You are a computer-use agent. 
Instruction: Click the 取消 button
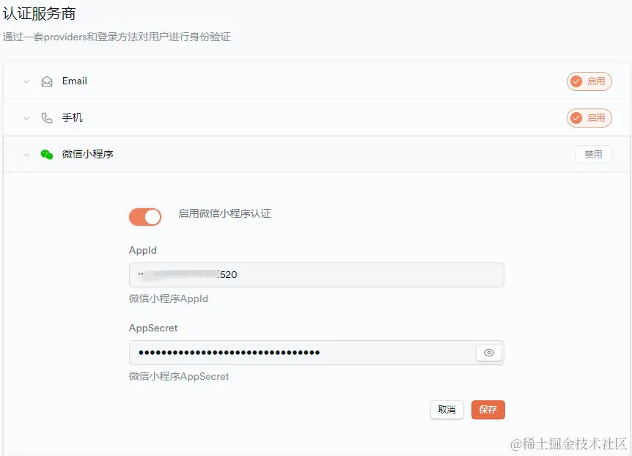click(x=447, y=410)
